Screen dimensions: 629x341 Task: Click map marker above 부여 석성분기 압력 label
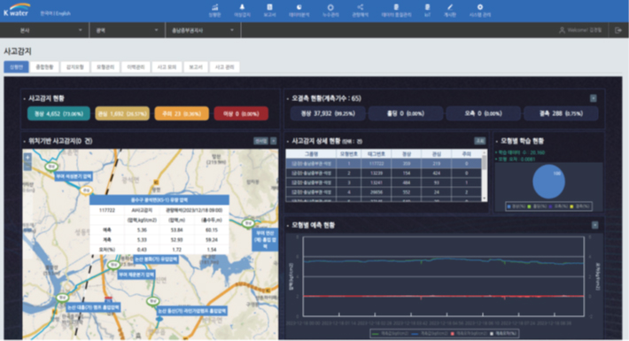point(51,167)
